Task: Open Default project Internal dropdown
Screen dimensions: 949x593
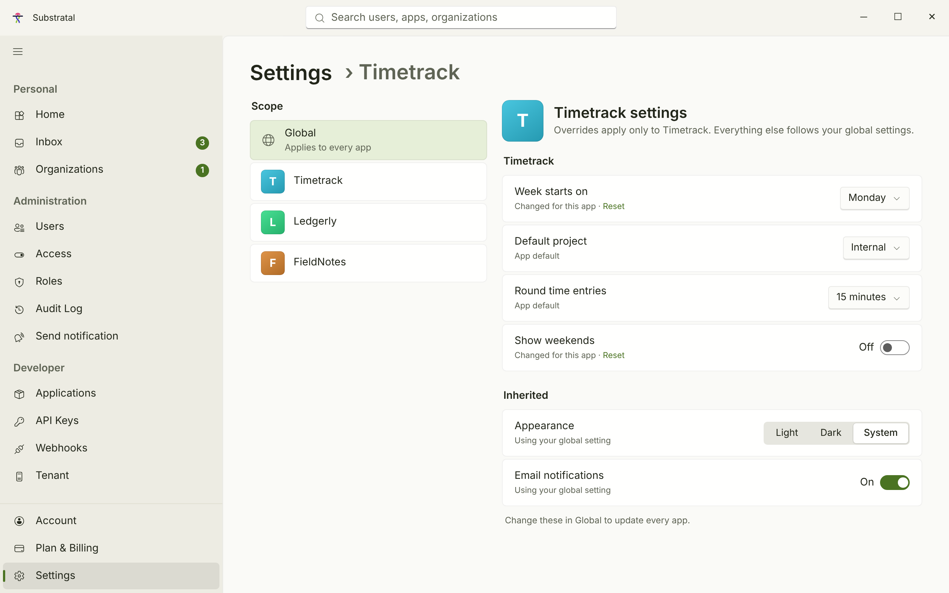Action: [x=876, y=248]
